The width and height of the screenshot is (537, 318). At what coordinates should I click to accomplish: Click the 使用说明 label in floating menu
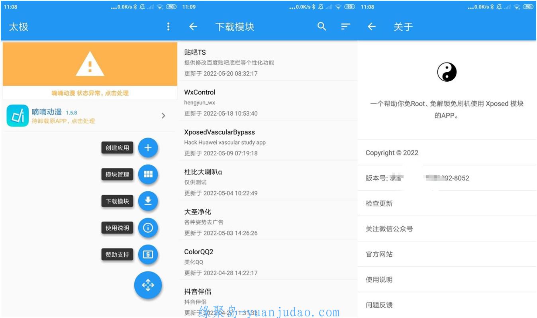pyautogui.click(x=117, y=228)
